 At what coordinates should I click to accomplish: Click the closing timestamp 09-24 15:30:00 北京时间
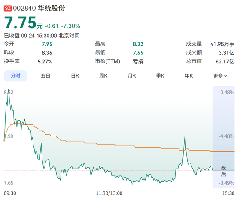(51, 36)
